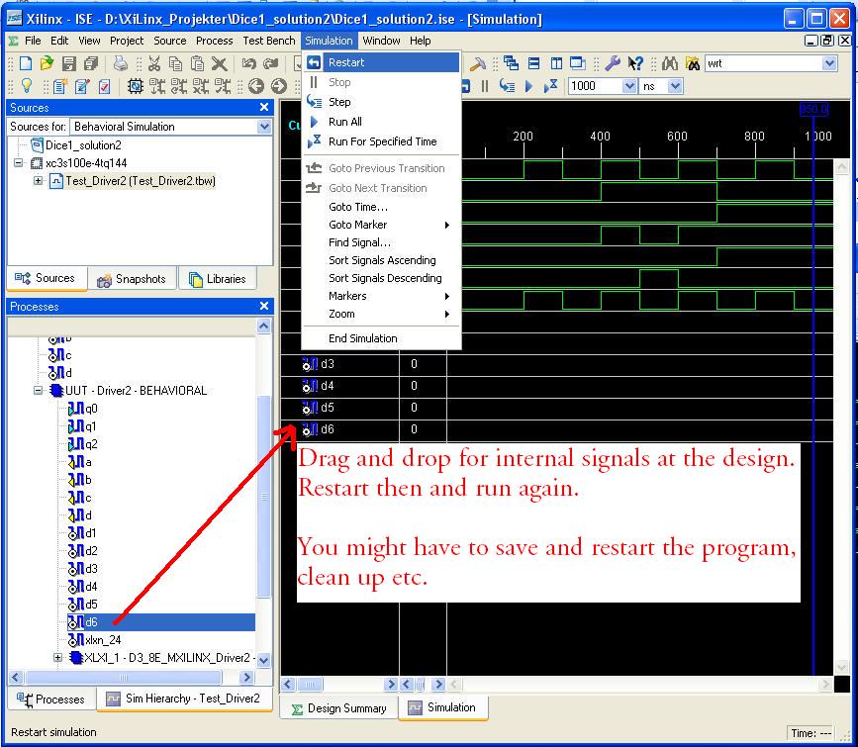Open the Test Bench menu
Image resolution: width=858 pixels, height=747 pixels.
tap(268, 41)
